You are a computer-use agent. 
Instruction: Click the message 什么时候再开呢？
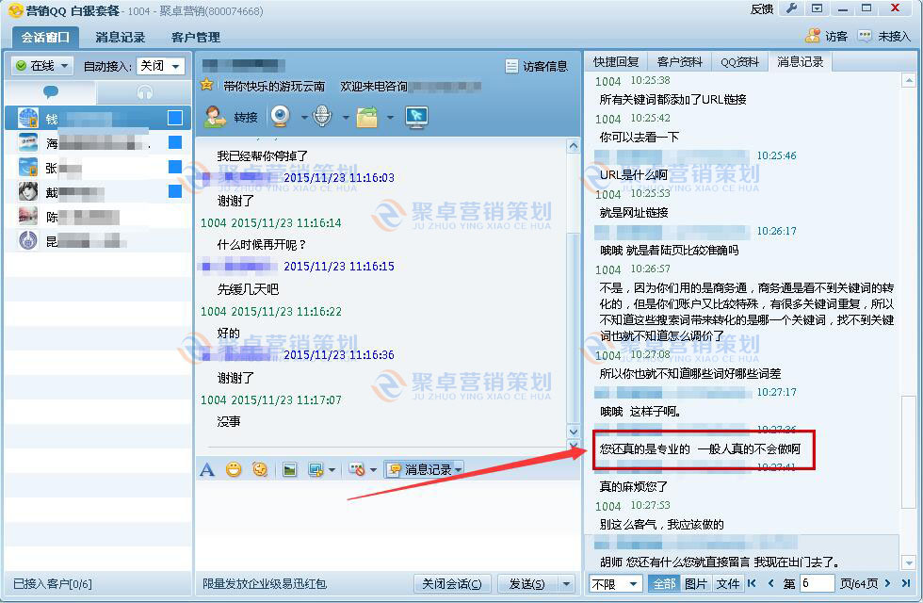pos(262,244)
